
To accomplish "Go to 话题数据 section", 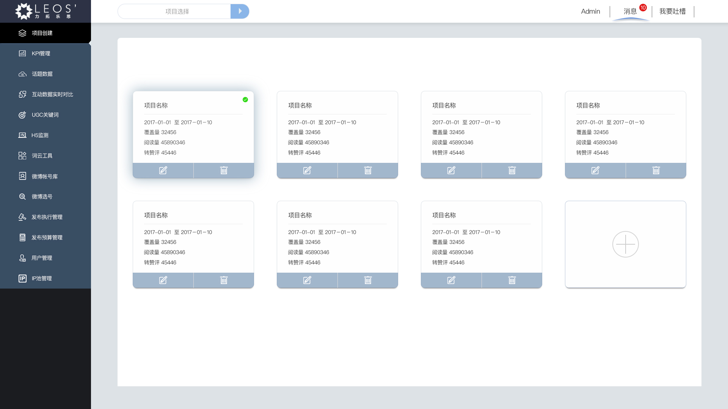I will pos(45,74).
